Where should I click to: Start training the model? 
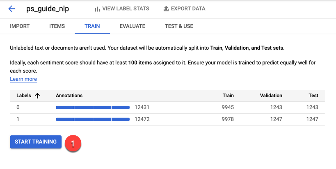point(36,142)
